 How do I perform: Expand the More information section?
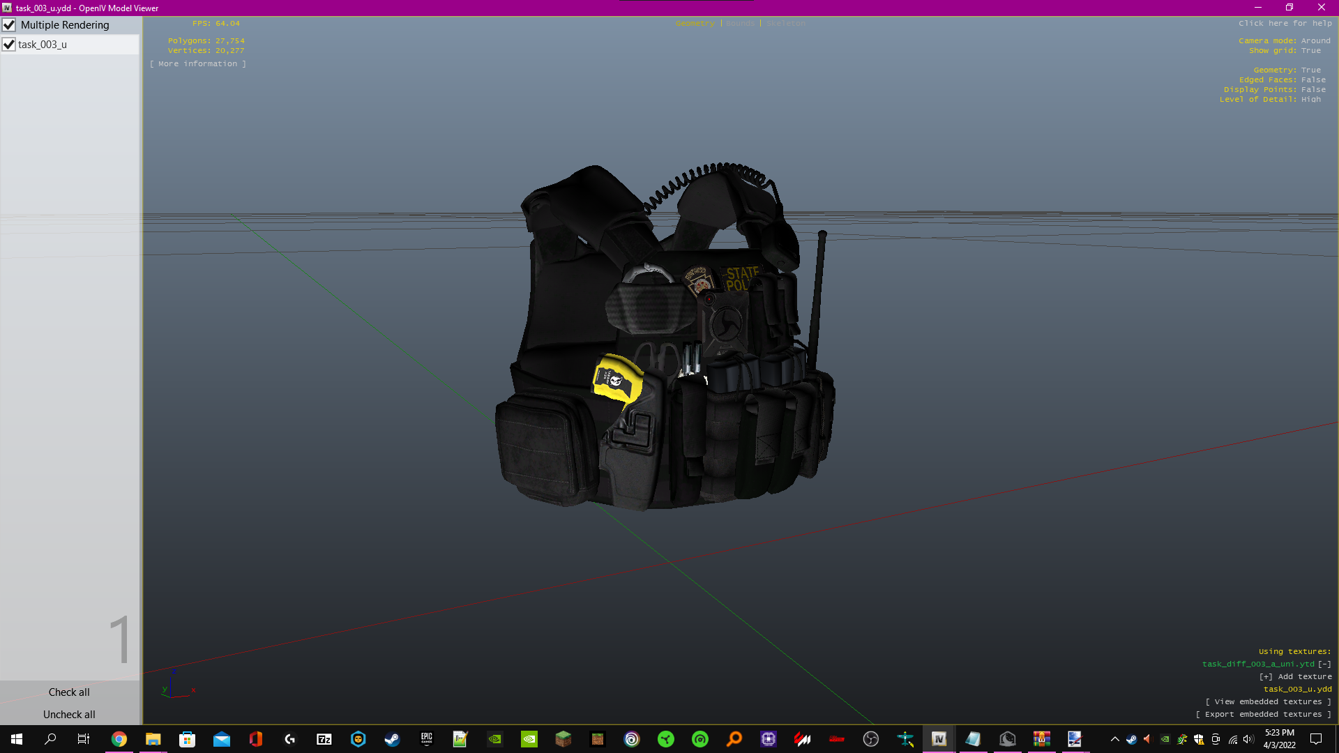(x=198, y=64)
